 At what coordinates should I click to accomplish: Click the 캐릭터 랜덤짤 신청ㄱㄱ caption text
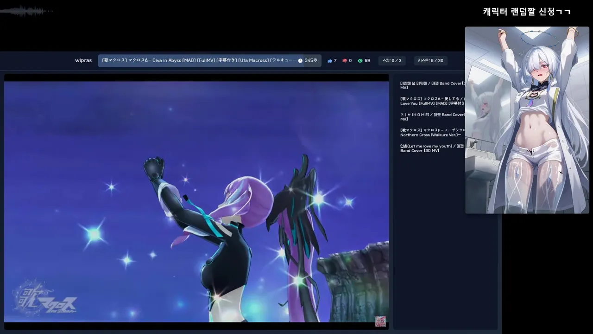pos(527,12)
